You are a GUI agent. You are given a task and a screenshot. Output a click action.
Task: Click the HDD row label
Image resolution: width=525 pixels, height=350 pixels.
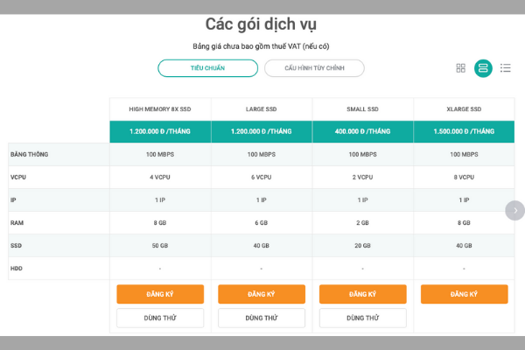17,269
